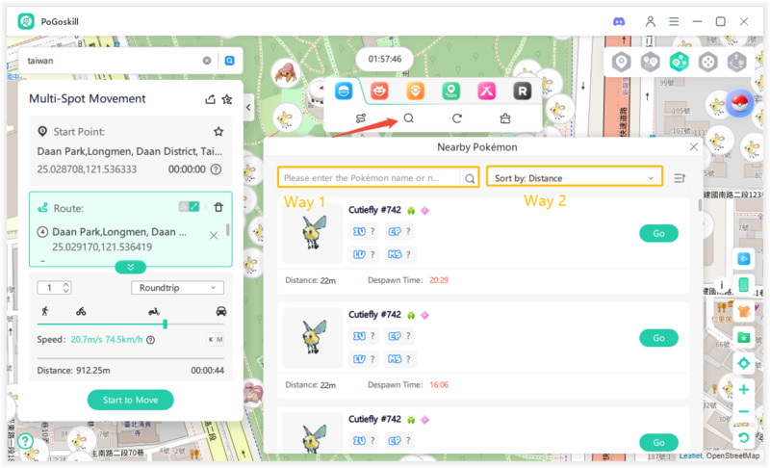770x468 pixels.
Task: Delete the route with the trash icon
Action: click(x=218, y=207)
